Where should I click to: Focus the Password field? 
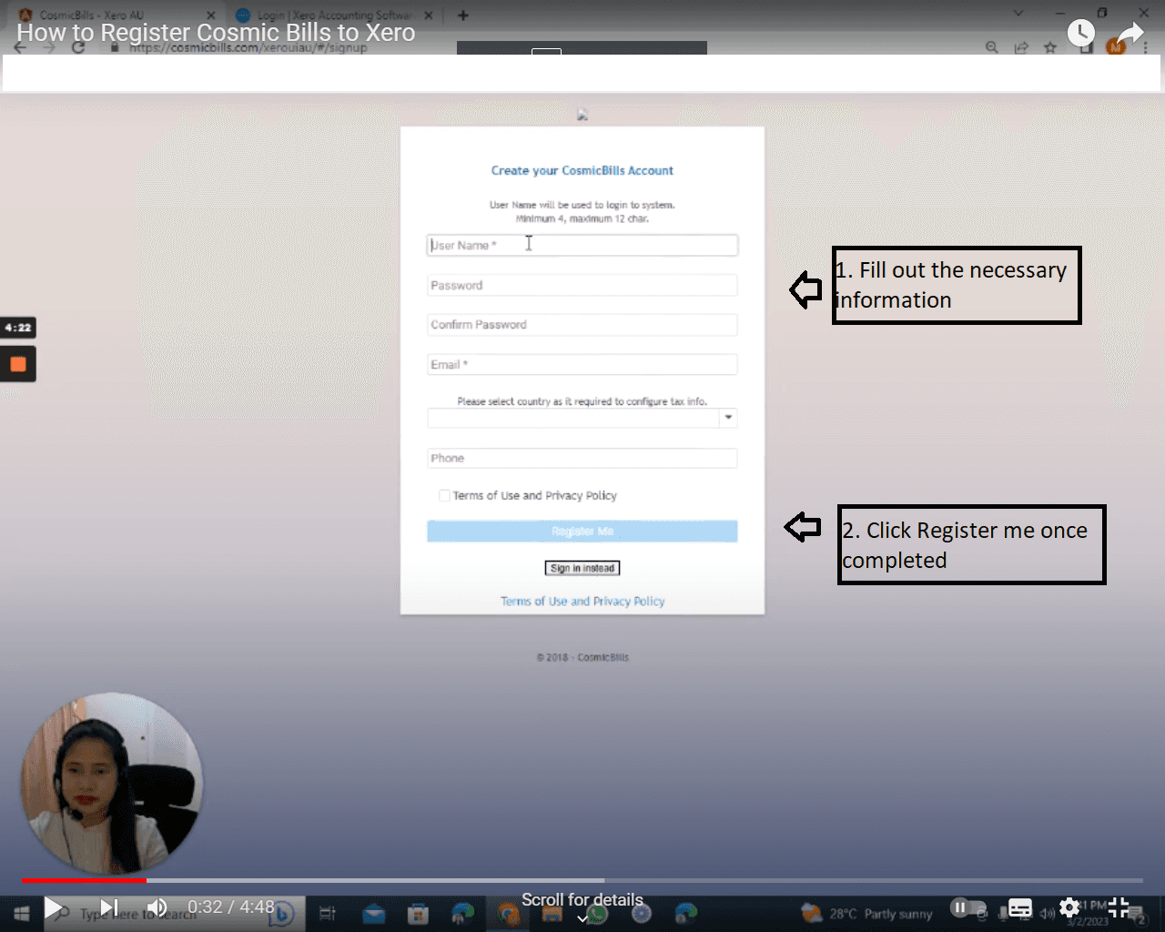click(582, 285)
